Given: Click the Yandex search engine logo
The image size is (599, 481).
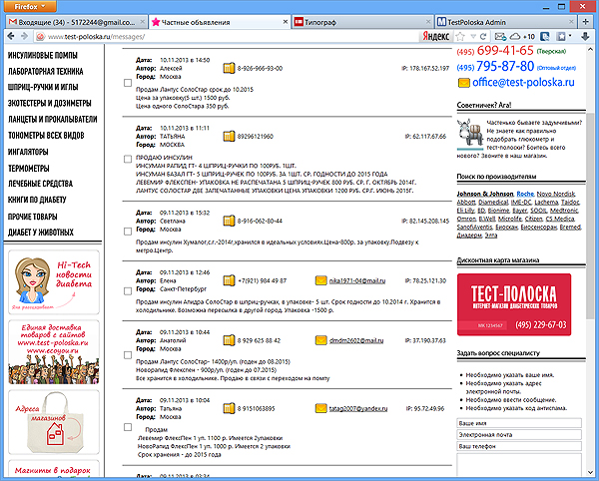Looking at the screenshot, I should [436, 37].
